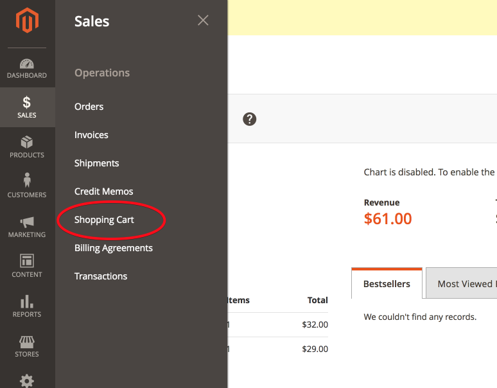Open Transactions from the Sales menu
Screen dimensions: 497x388
[101, 276]
